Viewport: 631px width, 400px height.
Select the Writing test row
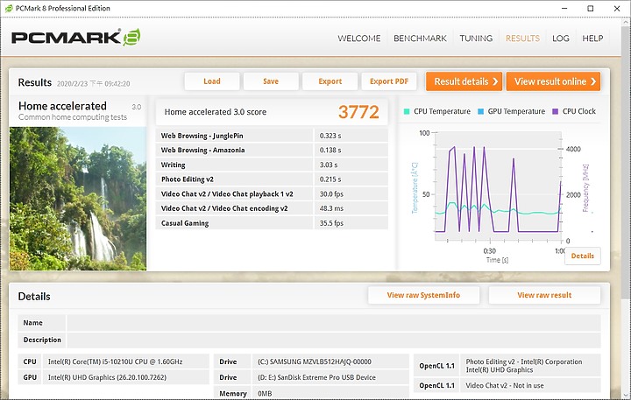(x=272, y=165)
